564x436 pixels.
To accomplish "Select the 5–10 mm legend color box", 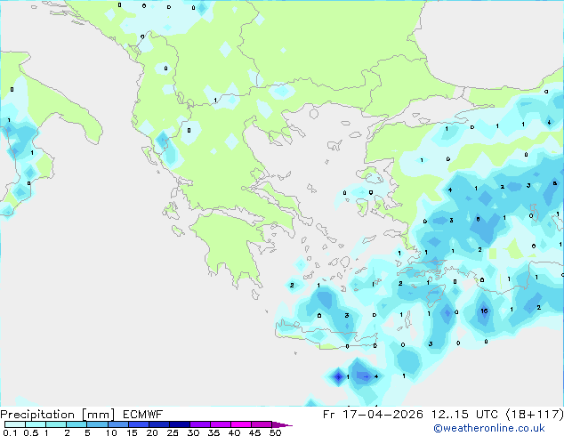I will point(97,424).
